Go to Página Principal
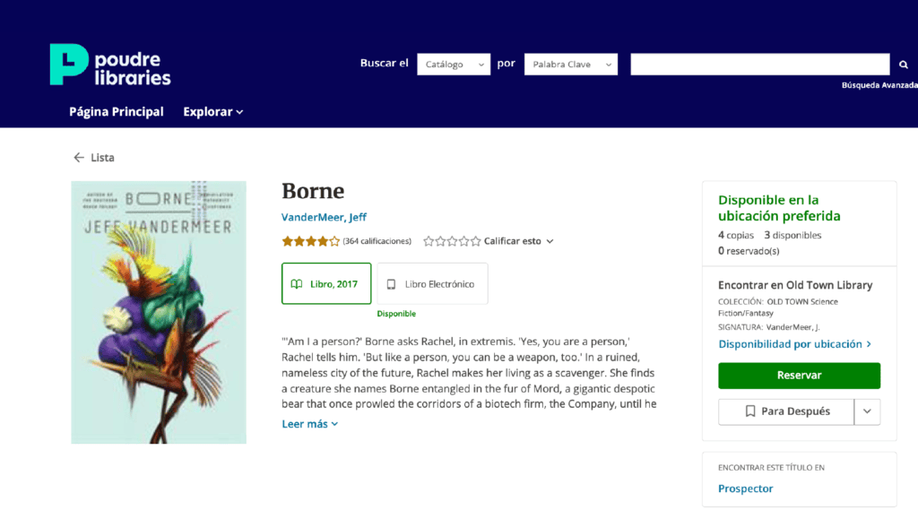Viewport: 918px width, 528px height. (117, 112)
